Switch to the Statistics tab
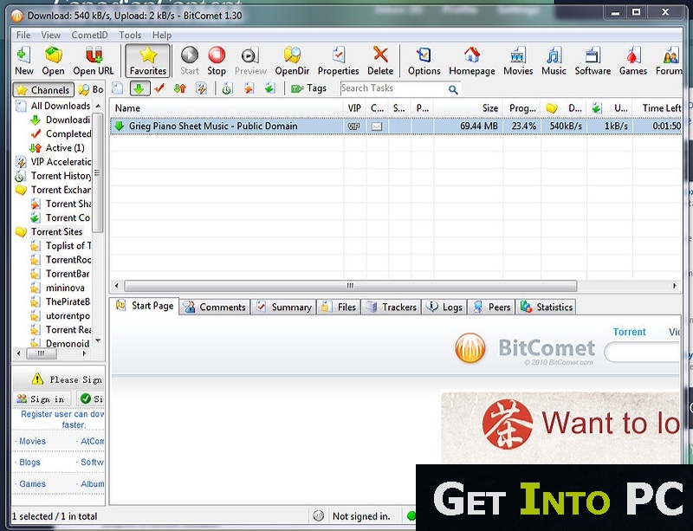 coord(547,307)
